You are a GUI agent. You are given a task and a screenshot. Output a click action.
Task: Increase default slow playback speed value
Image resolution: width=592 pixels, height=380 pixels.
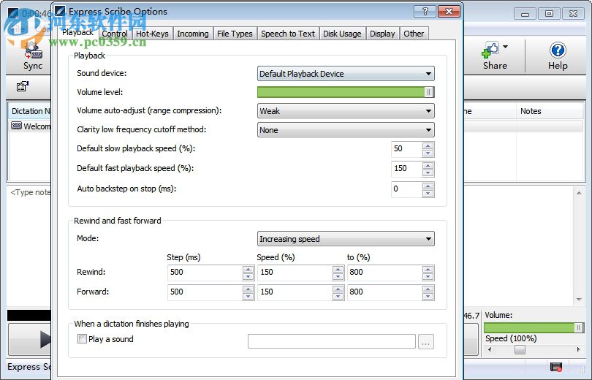428,145
